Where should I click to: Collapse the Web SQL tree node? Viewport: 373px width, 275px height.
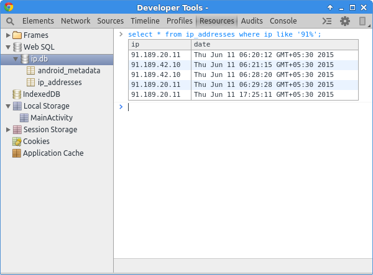coord(8,47)
